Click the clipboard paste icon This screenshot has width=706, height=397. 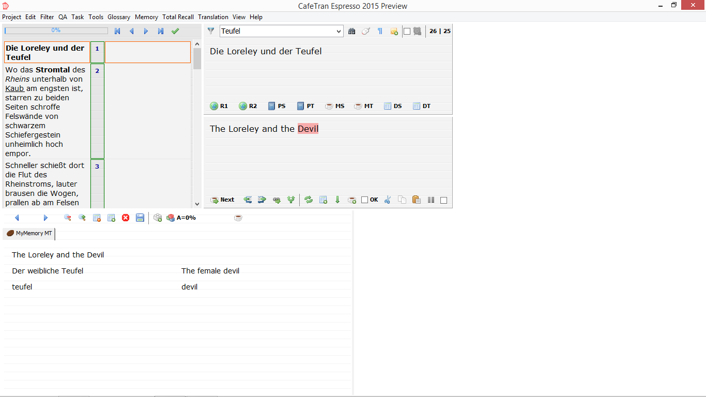pyautogui.click(x=416, y=200)
